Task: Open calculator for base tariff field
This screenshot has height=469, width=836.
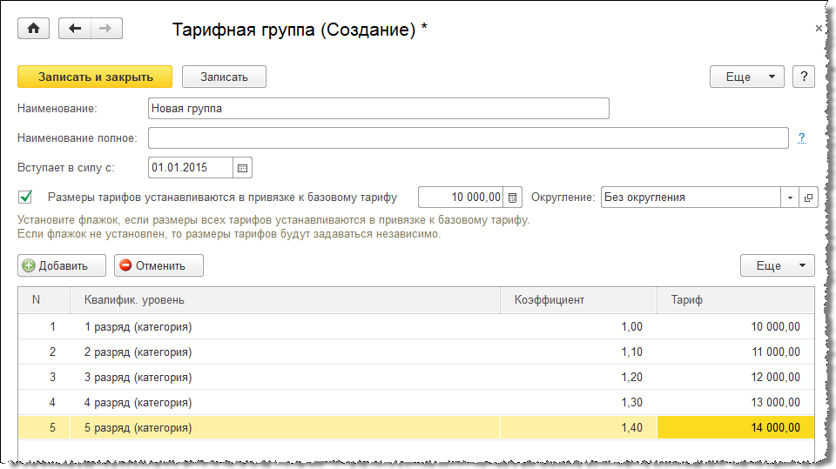Action: (x=513, y=198)
